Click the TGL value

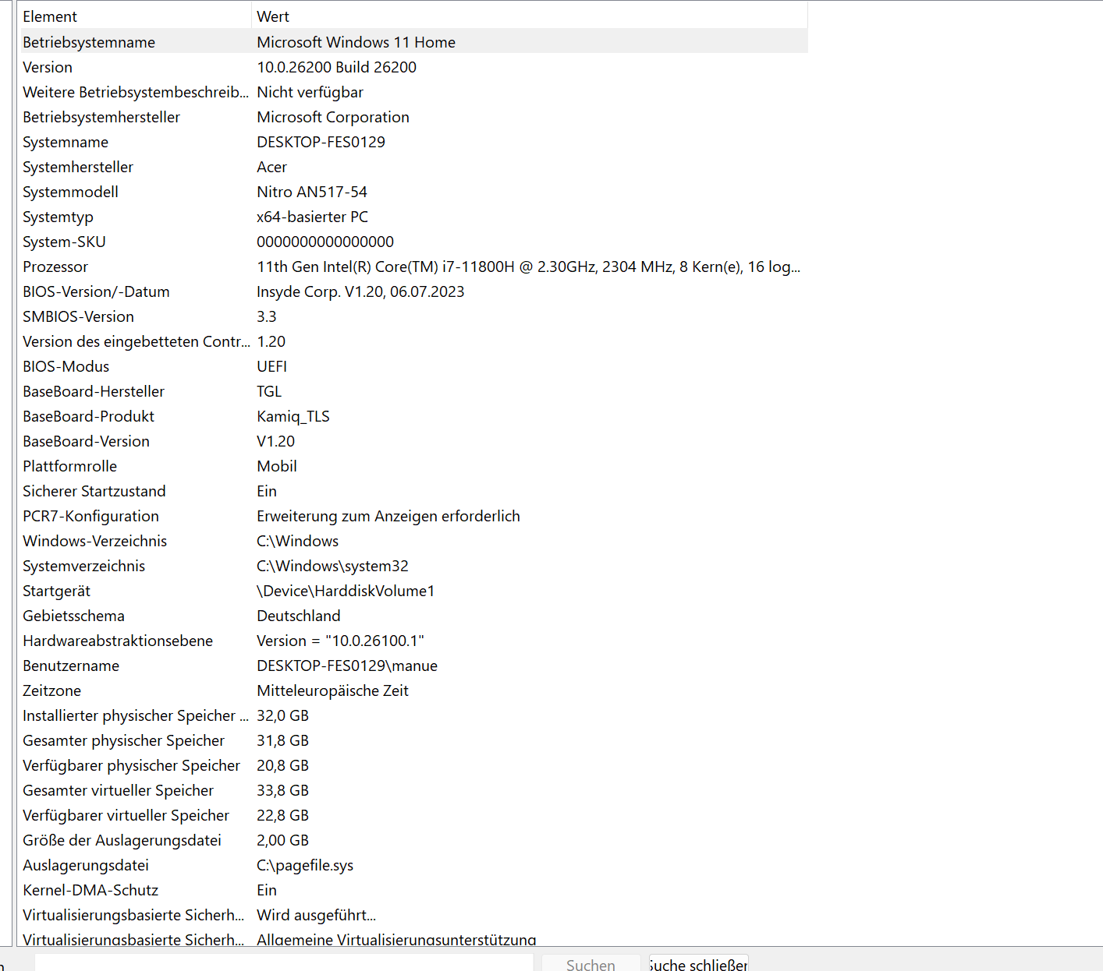tap(269, 391)
